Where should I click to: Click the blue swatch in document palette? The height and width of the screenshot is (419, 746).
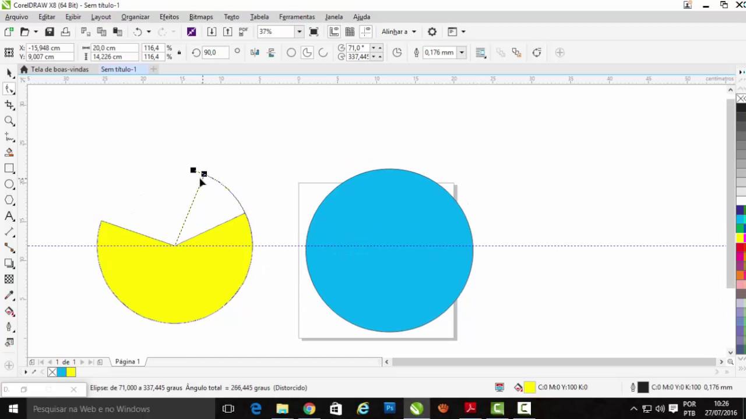(61, 372)
